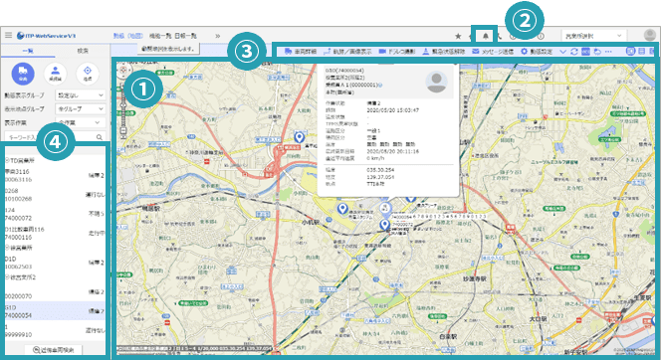Screen dimensions: 661x360
Task: Click the map pan compass control
Action: pyautogui.click(x=123, y=70)
